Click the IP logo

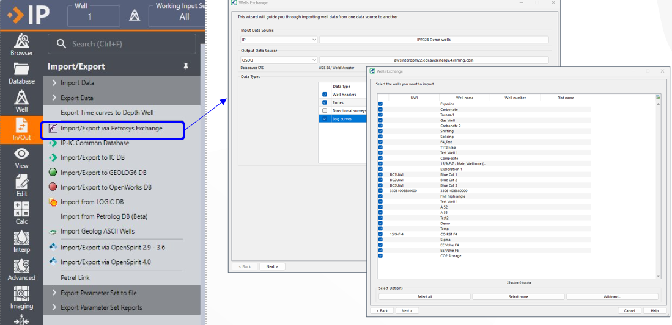tap(28, 15)
